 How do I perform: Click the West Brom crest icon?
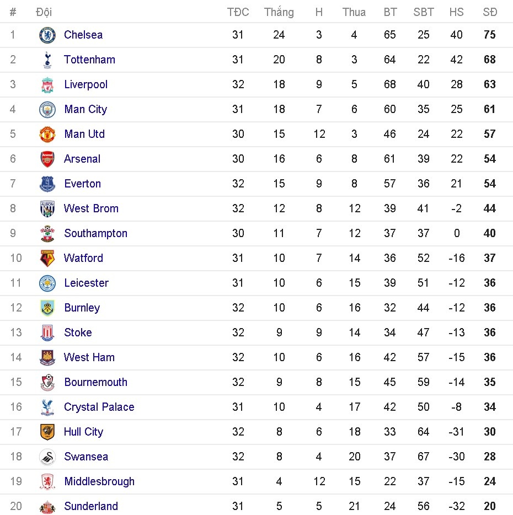47,209
